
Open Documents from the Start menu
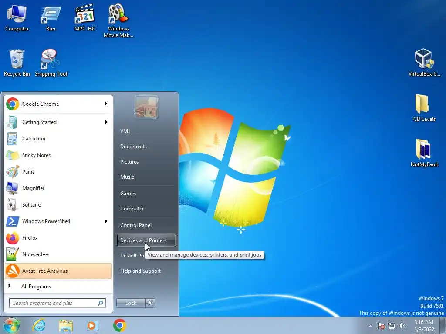coord(146,147)
